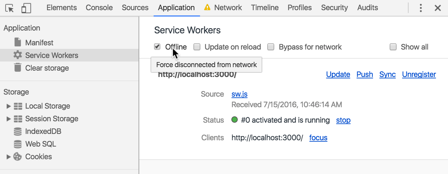Expand the Local Storage tree
Screen dimensions: 448x174
click(x=9, y=106)
